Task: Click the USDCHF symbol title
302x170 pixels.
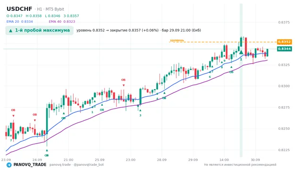Action: point(19,9)
